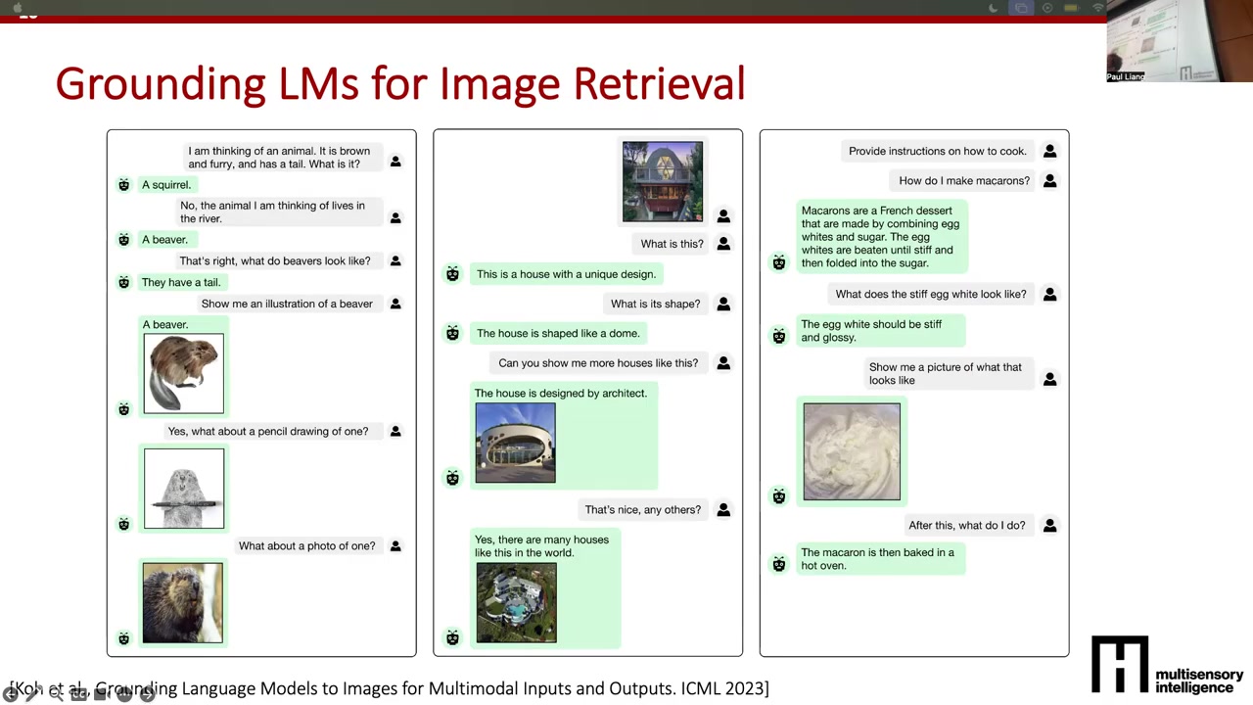The width and height of the screenshot is (1253, 705).
Task: Open more slideshow options menu
Action: (x=124, y=694)
